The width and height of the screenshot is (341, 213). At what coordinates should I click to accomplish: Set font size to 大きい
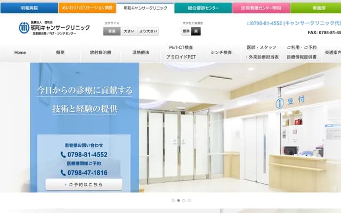click(x=129, y=31)
